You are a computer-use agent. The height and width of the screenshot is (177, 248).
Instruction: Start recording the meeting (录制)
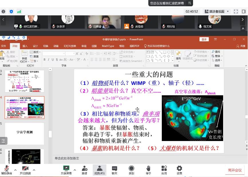tap(131, 170)
